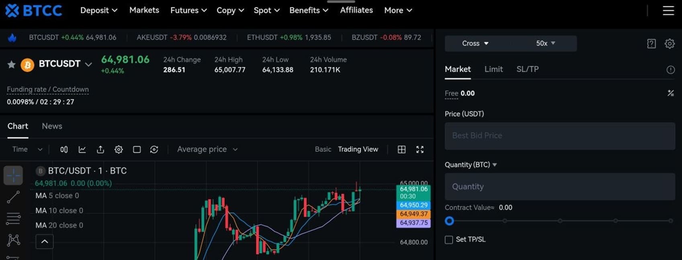Switch chart to Basic view
This screenshot has width=682, height=260.
click(323, 149)
